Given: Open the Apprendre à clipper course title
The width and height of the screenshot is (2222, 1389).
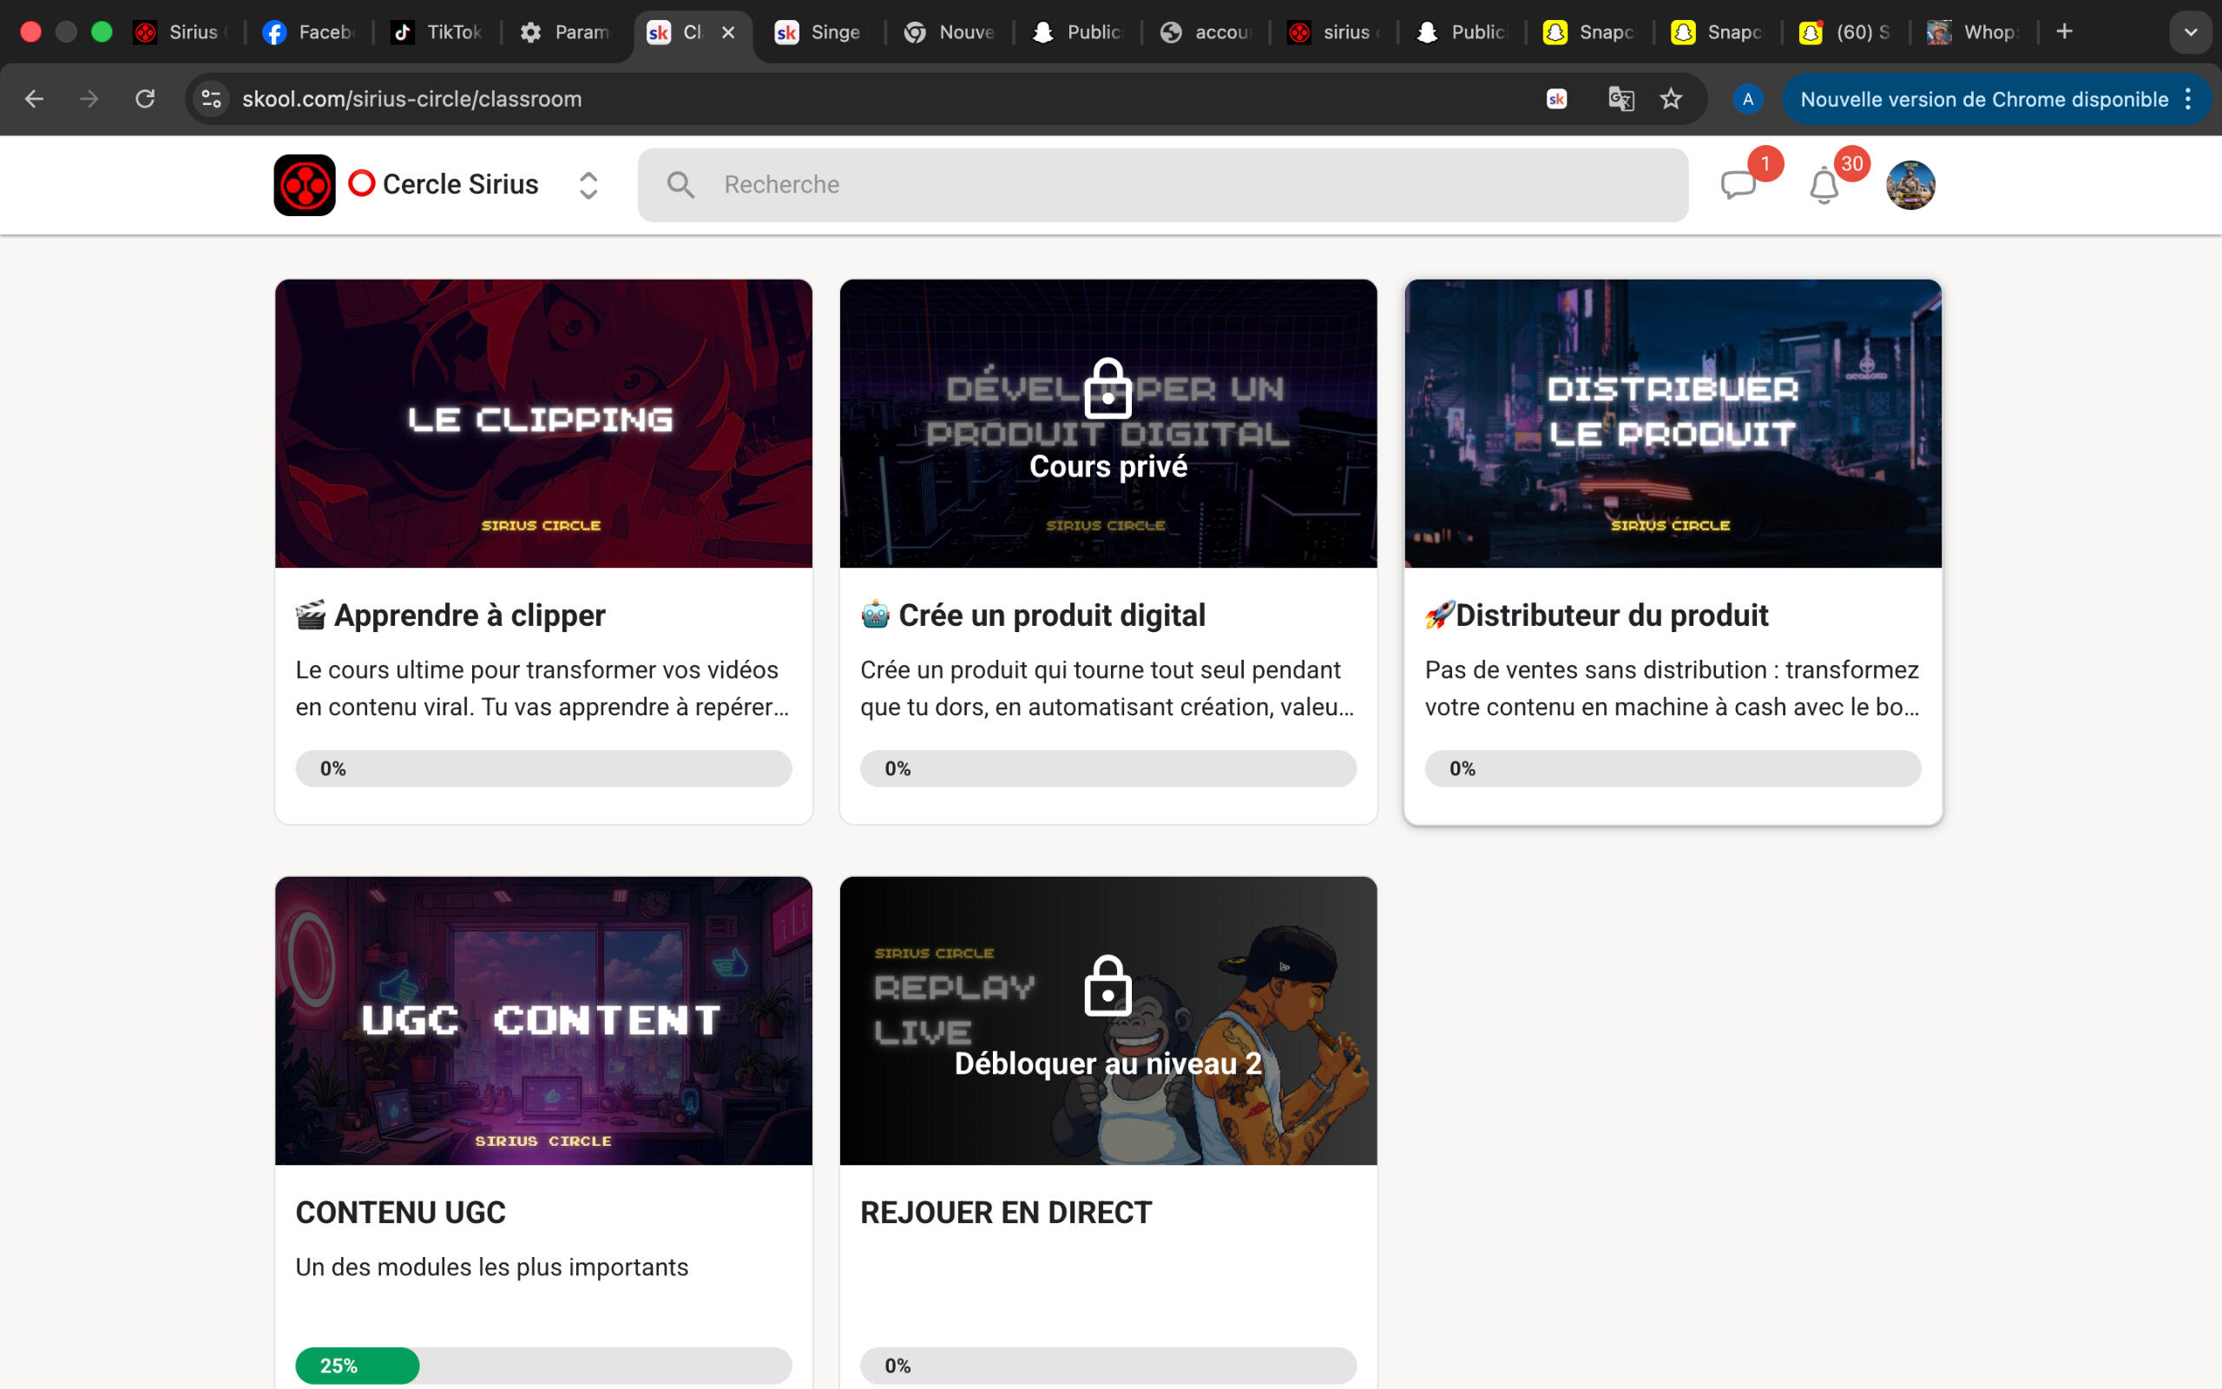Looking at the screenshot, I should tap(470, 616).
